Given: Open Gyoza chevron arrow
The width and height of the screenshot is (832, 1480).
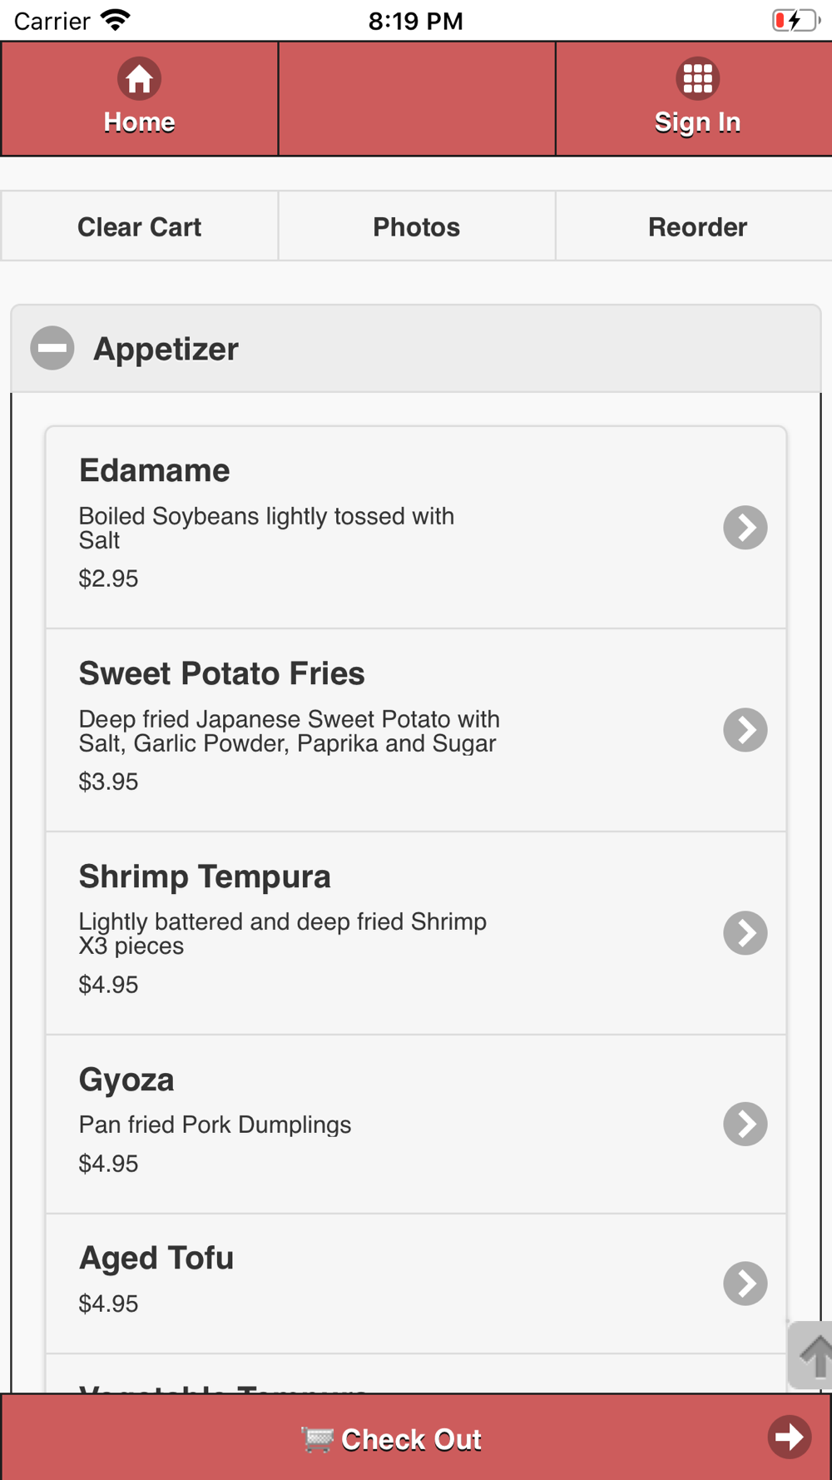Looking at the screenshot, I should pos(745,1124).
